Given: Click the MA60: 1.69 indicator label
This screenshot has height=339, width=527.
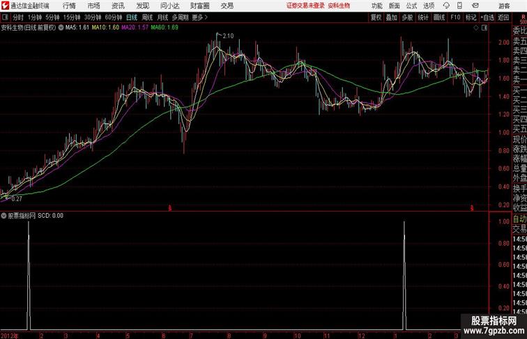Looking at the screenshot, I should tap(165, 28).
